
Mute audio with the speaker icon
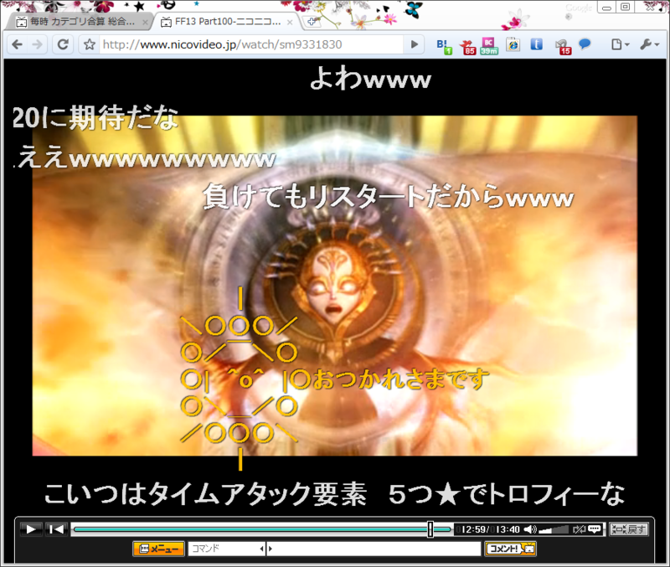click(530, 529)
